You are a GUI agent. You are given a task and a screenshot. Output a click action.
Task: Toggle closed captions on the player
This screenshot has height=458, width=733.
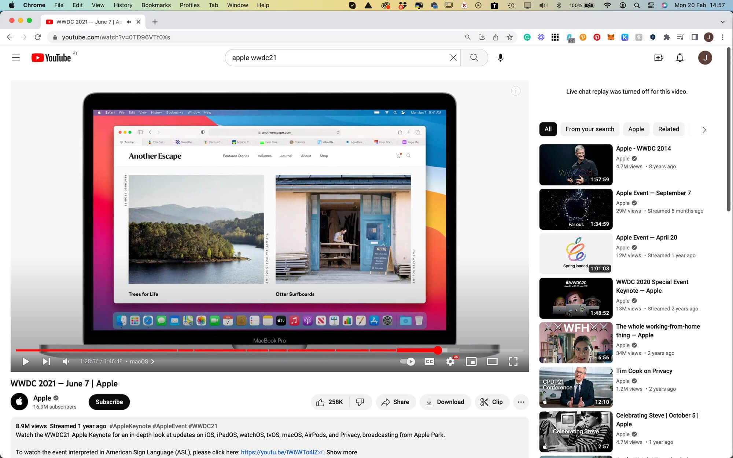tap(429, 362)
